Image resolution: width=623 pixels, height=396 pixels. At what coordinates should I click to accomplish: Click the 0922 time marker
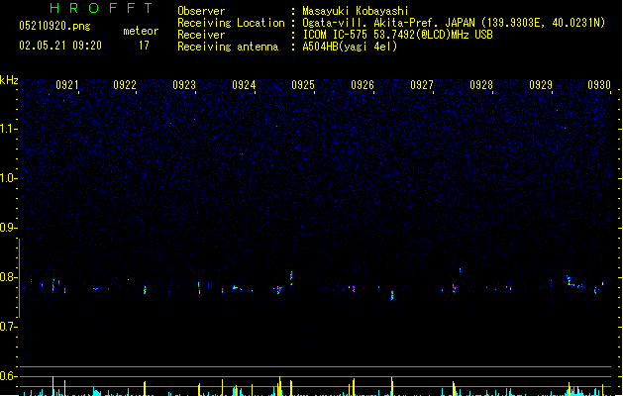pos(125,85)
